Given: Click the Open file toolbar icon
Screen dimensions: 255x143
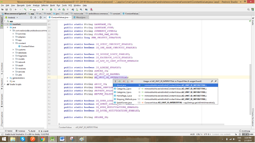Looking at the screenshot, I should click(2, 10).
